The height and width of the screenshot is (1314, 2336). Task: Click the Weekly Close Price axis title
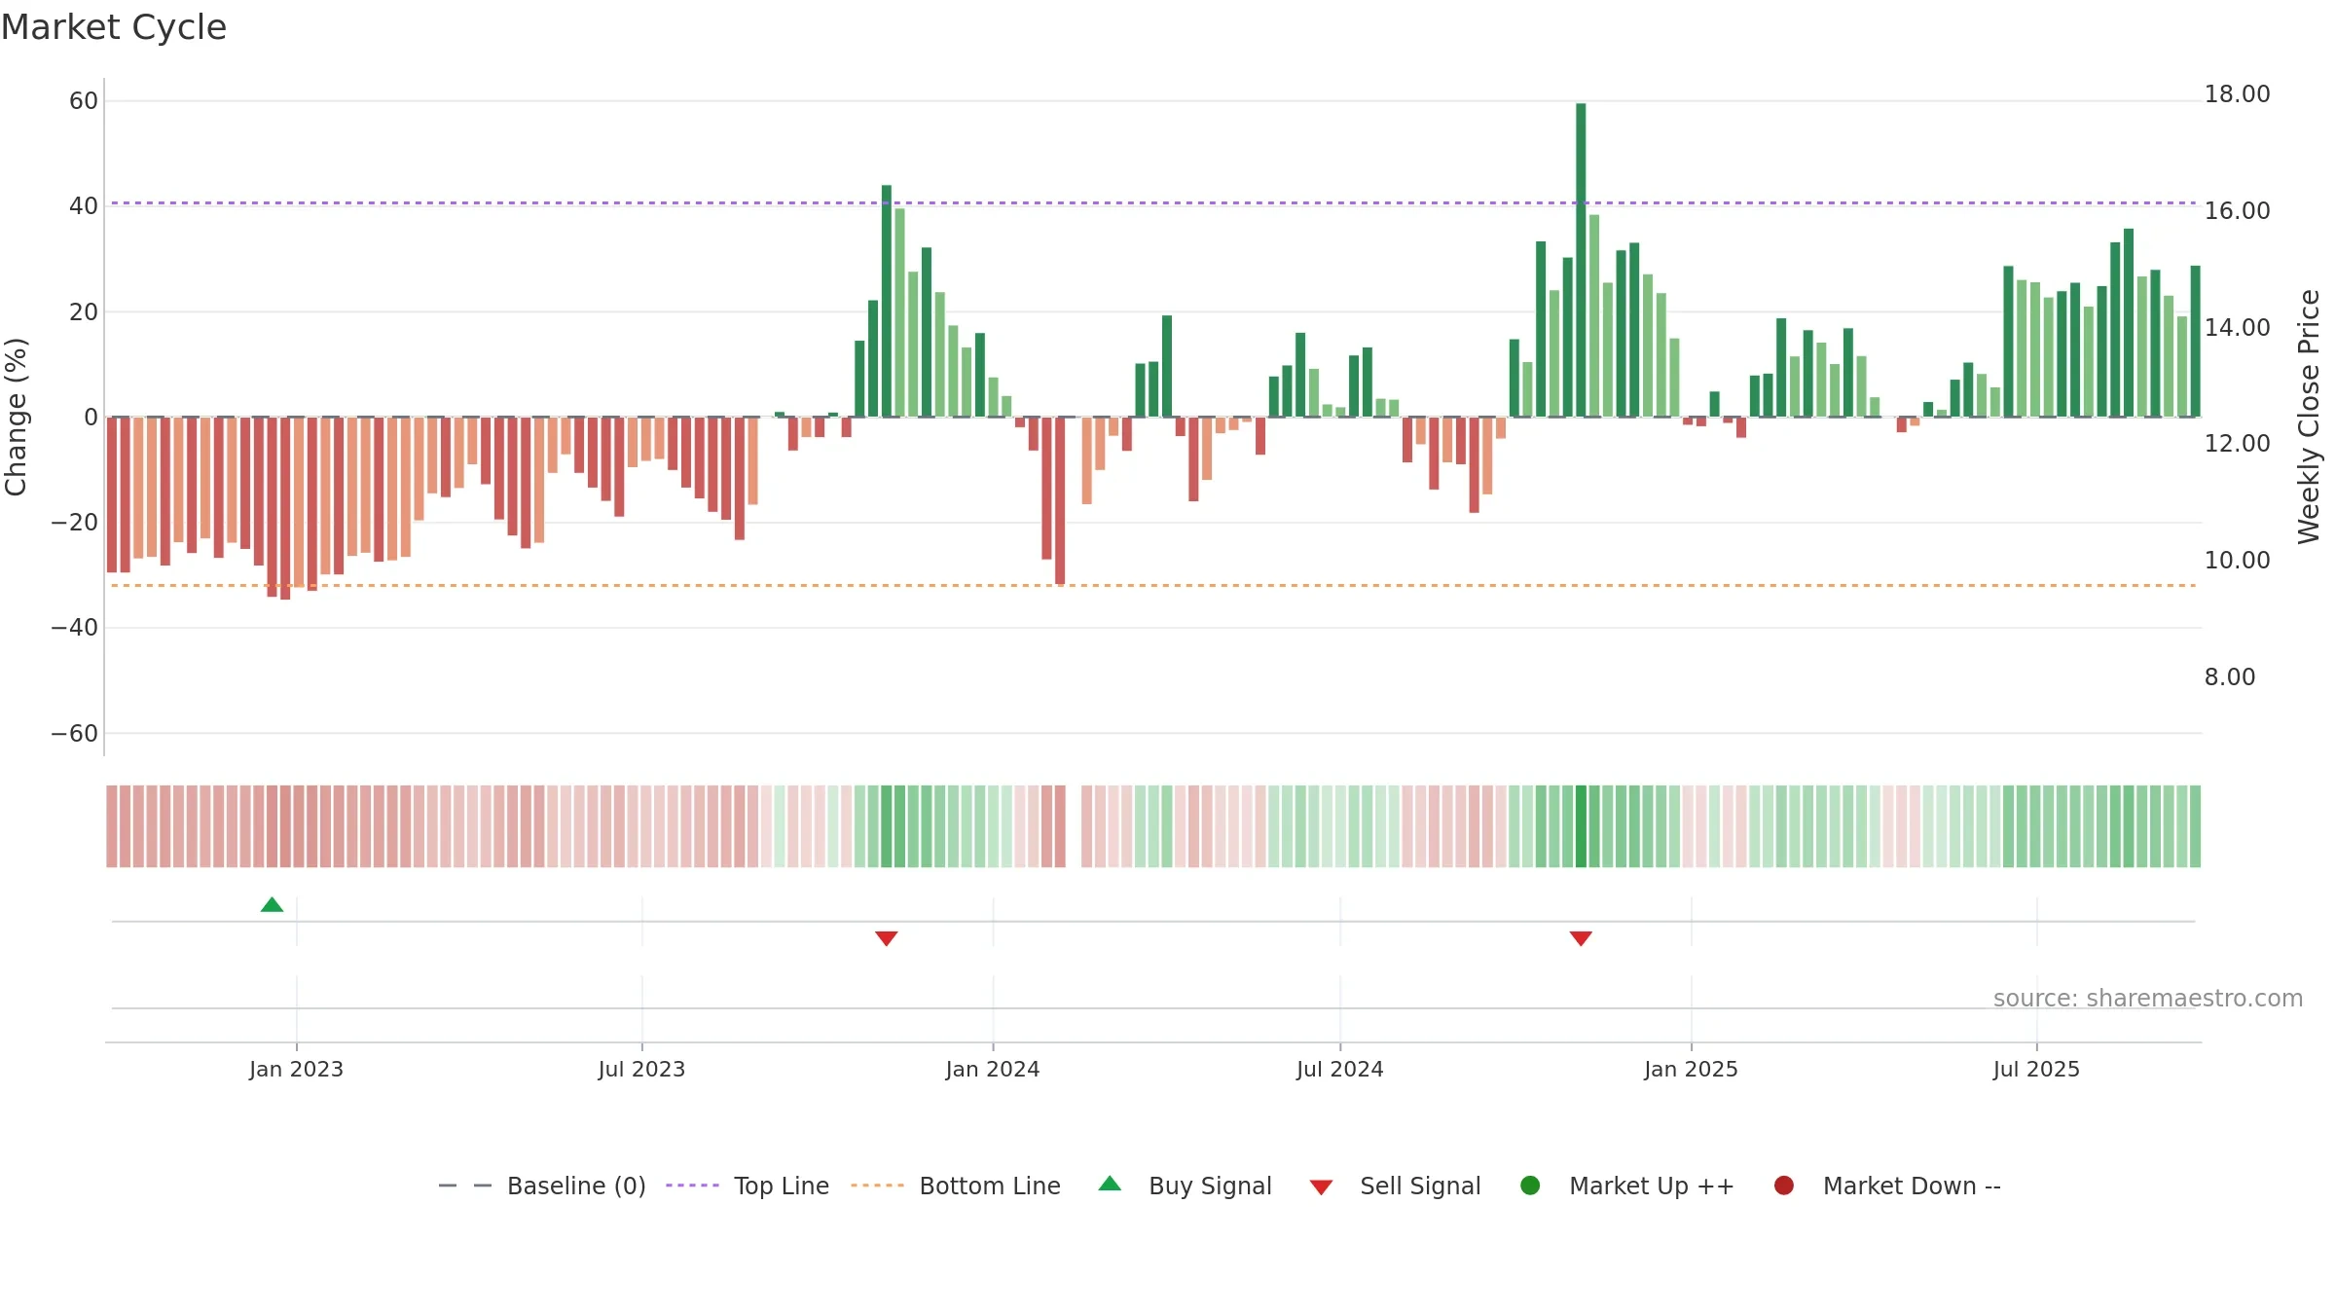point(2309,417)
